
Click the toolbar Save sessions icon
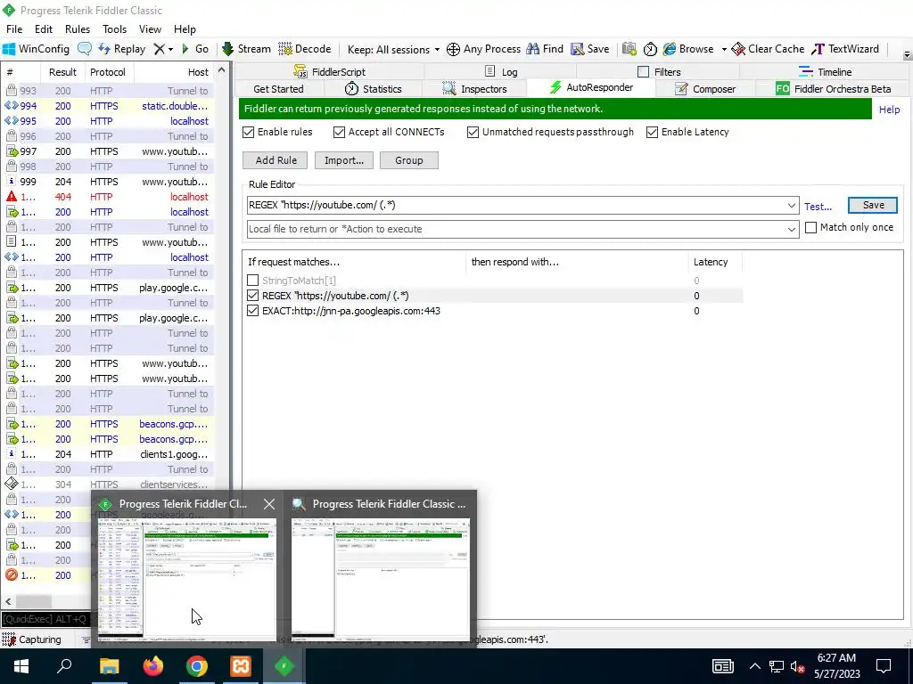coord(590,49)
